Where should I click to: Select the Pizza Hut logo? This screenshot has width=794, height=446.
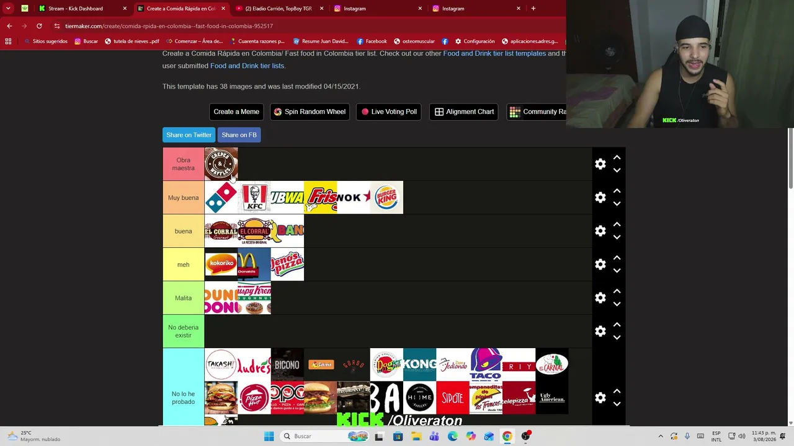(x=254, y=398)
